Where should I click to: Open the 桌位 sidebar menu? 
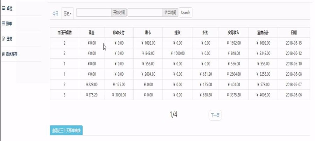pyautogui.click(x=21, y=8)
